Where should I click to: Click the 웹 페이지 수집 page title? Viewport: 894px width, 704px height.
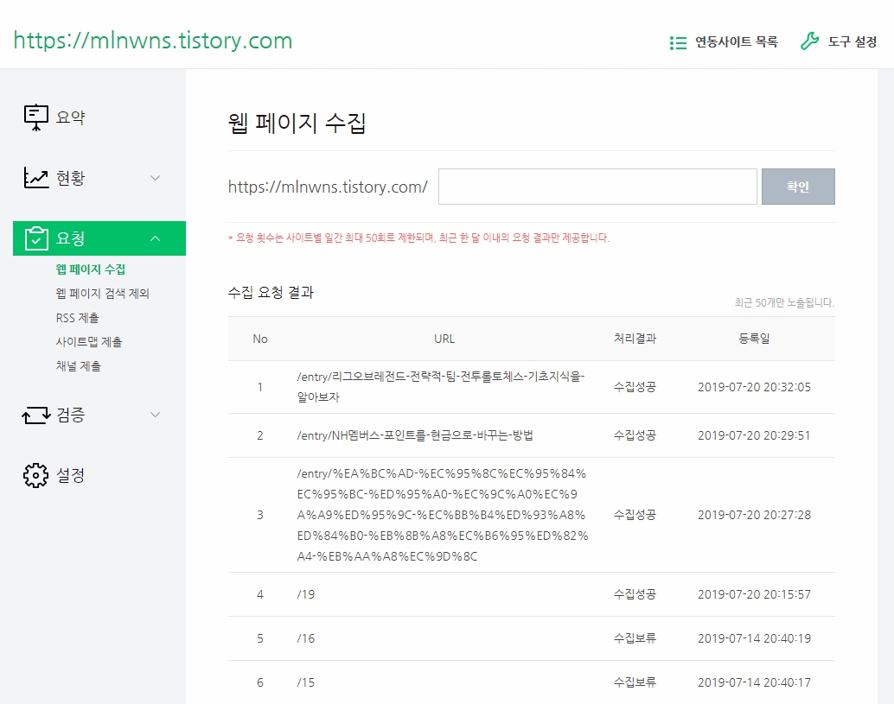297,123
